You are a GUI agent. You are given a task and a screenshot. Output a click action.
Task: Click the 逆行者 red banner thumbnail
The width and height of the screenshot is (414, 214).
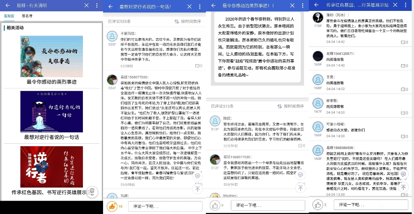click(51, 166)
